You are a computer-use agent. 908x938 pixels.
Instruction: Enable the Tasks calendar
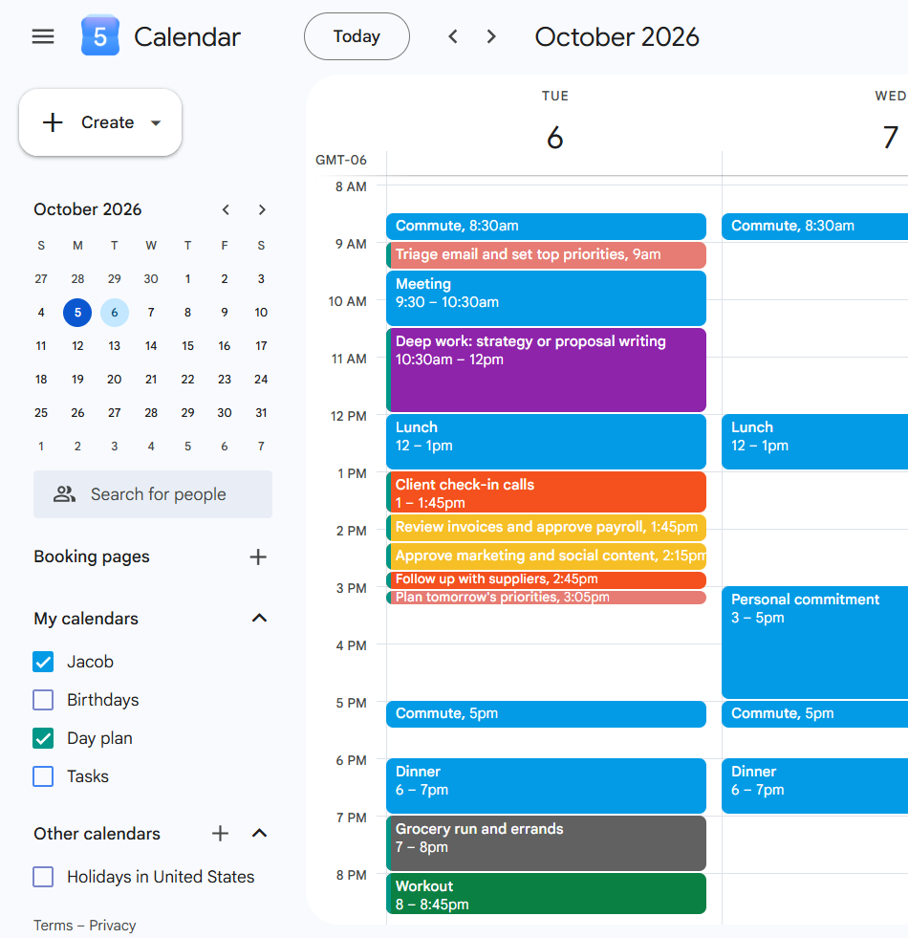tap(43, 776)
